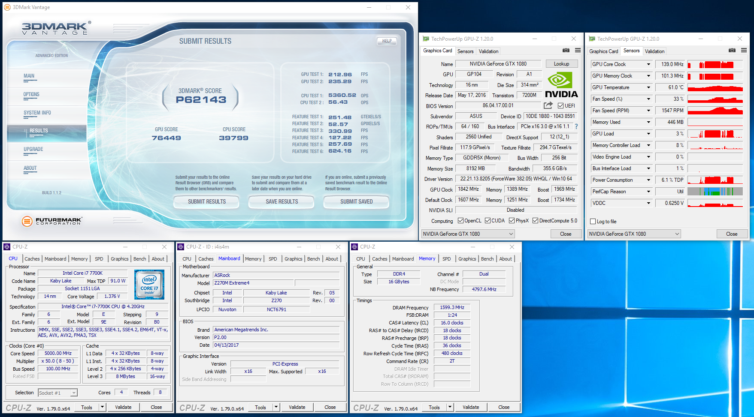Click the GPU Temperature red graph
Viewport: 754px width, 417px height.
click(715, 87)
